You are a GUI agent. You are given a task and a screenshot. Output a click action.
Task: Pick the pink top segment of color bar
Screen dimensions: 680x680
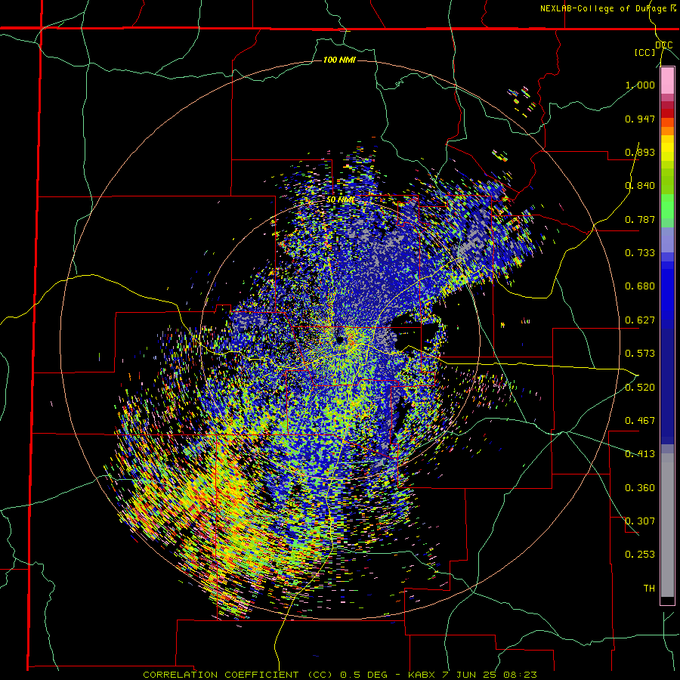tap(667, 81)
